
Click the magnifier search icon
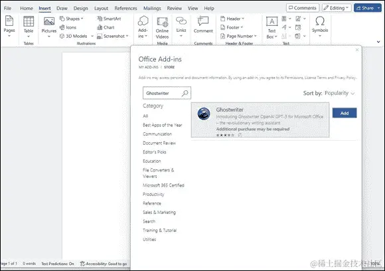point(185,93)
